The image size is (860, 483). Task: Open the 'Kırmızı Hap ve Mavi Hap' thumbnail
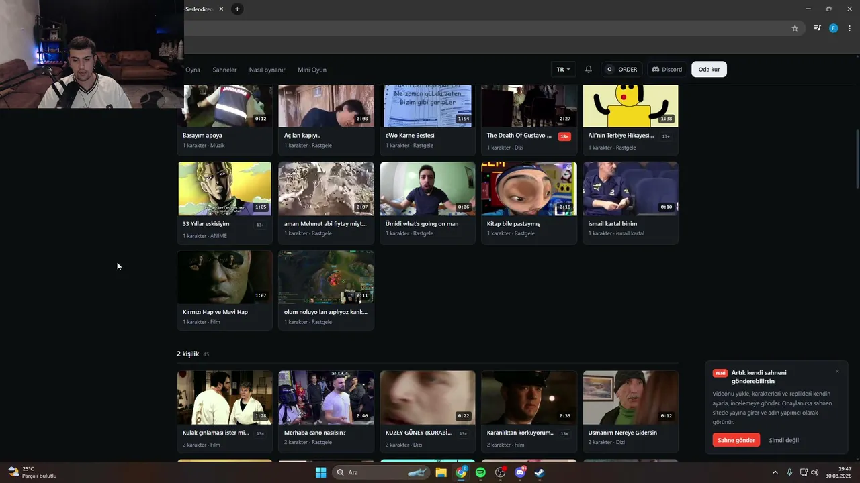[224, 277]
